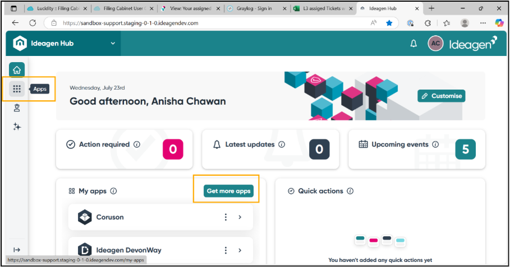This screenshot has height=267, width=510.
Task: Open browser favorites list icon
Action: point(447,23)
